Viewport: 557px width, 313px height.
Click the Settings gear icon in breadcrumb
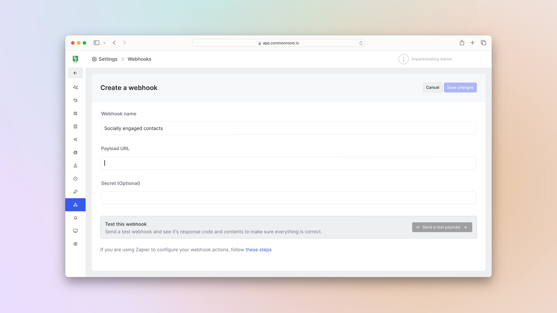point(94,59)
